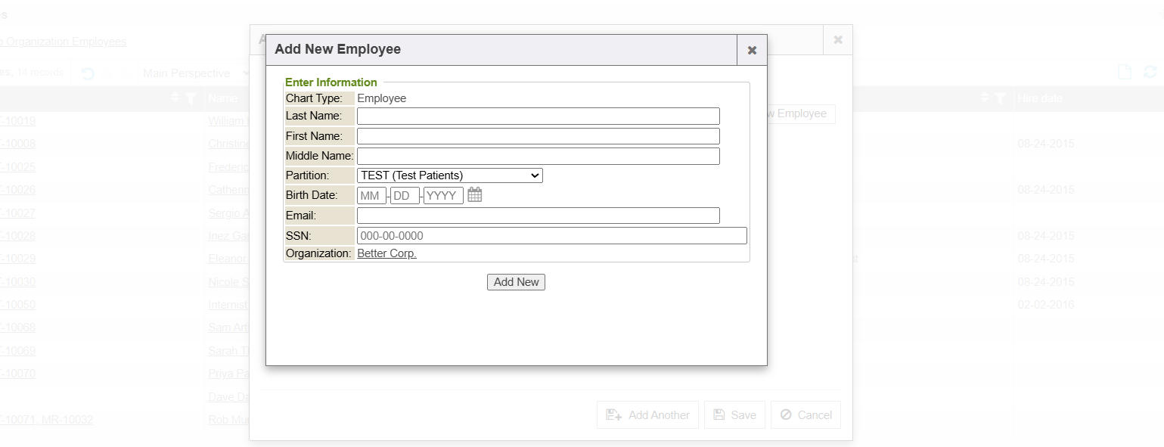Click the filter funnel icon beside Hire date
The width and height of the screenshot is (1164, 447).
click(x=1000, y=98)
